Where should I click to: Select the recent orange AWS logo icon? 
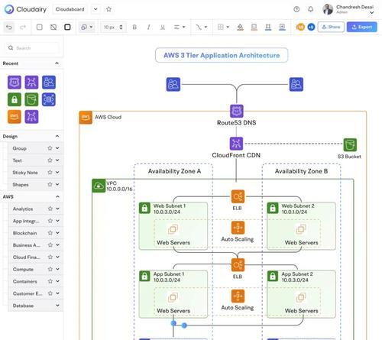point(15,117)
